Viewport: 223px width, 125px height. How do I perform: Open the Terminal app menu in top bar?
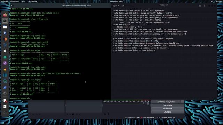coord(33,1)
